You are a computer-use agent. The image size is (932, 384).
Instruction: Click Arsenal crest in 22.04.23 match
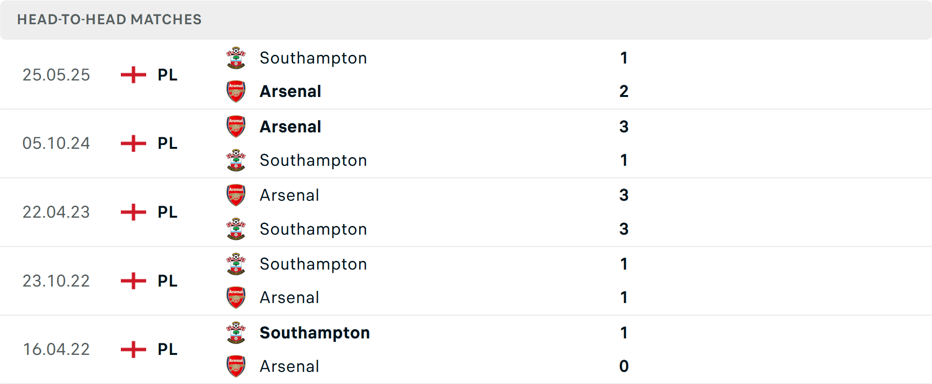[x=236, y=195]
